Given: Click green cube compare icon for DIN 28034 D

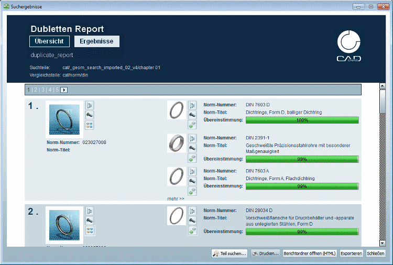Looking at the screenshot, I should (x=192, y=230).
